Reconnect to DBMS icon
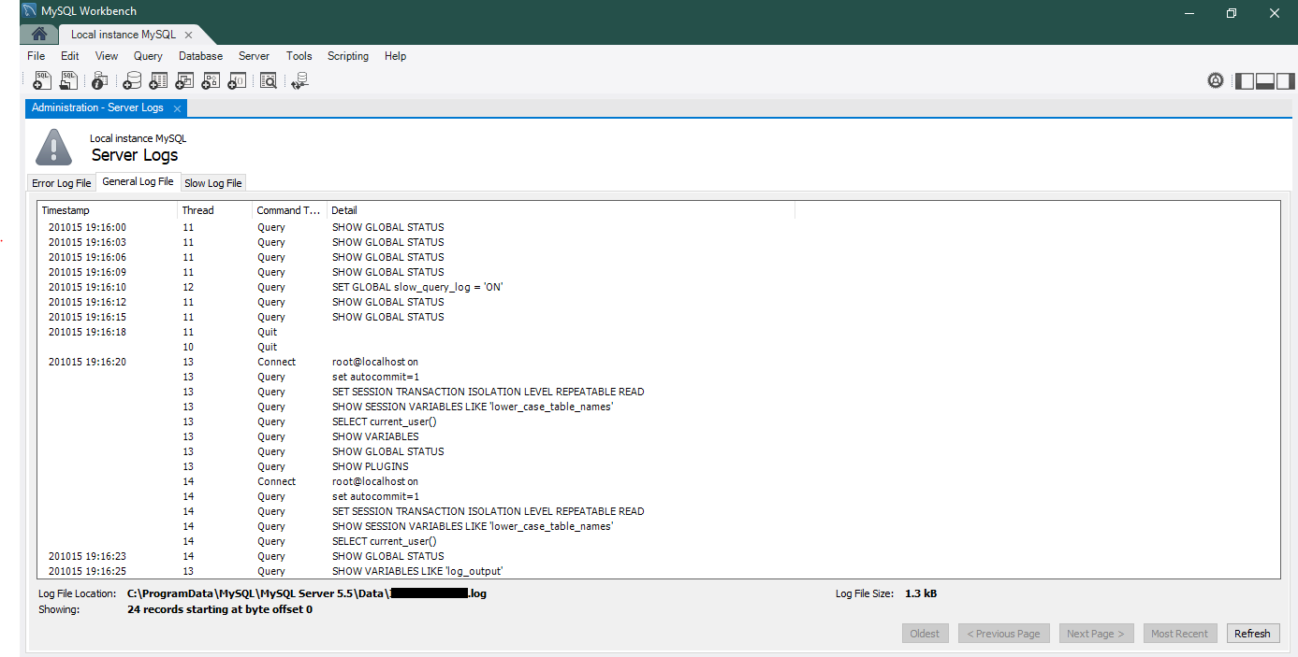The height and width of the screenshot is (657, 1298). [299, 82]
